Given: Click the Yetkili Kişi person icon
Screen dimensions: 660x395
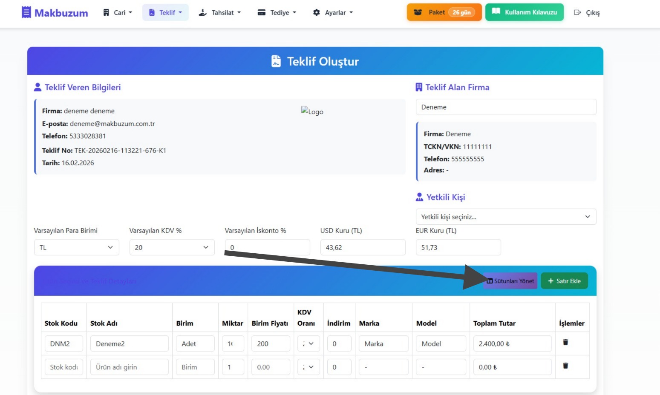Looking at the screenshot, I should click(x=419, y=197).
